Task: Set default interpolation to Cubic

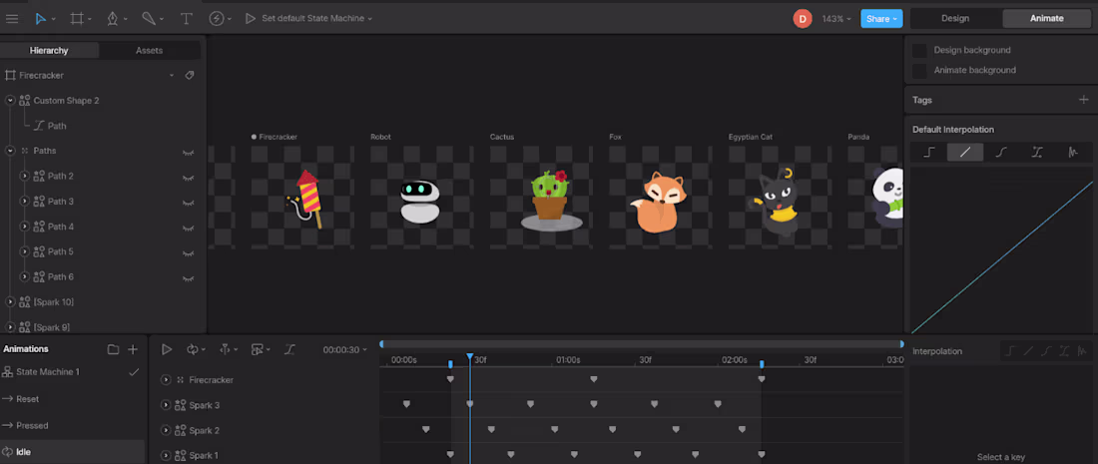Action: point(1000,152)
